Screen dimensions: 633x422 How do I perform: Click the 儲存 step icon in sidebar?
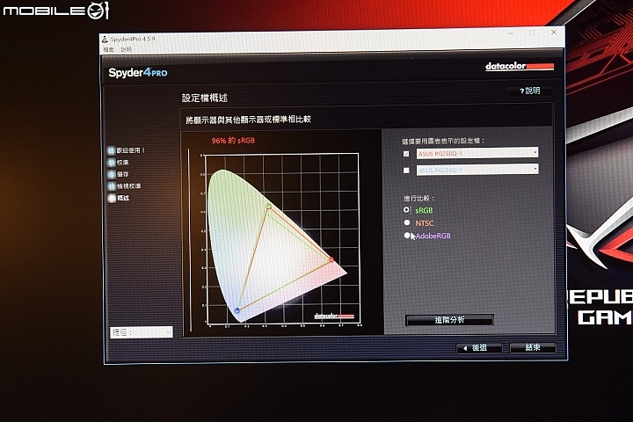[112, 174]
